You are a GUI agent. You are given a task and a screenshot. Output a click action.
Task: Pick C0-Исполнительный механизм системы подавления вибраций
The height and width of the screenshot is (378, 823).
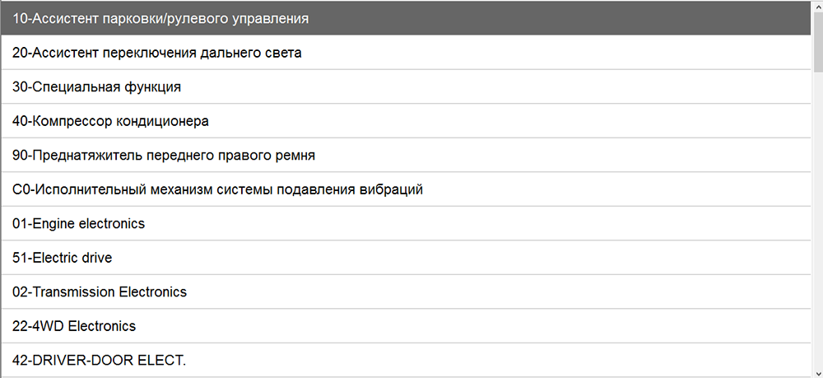[218, 189]
